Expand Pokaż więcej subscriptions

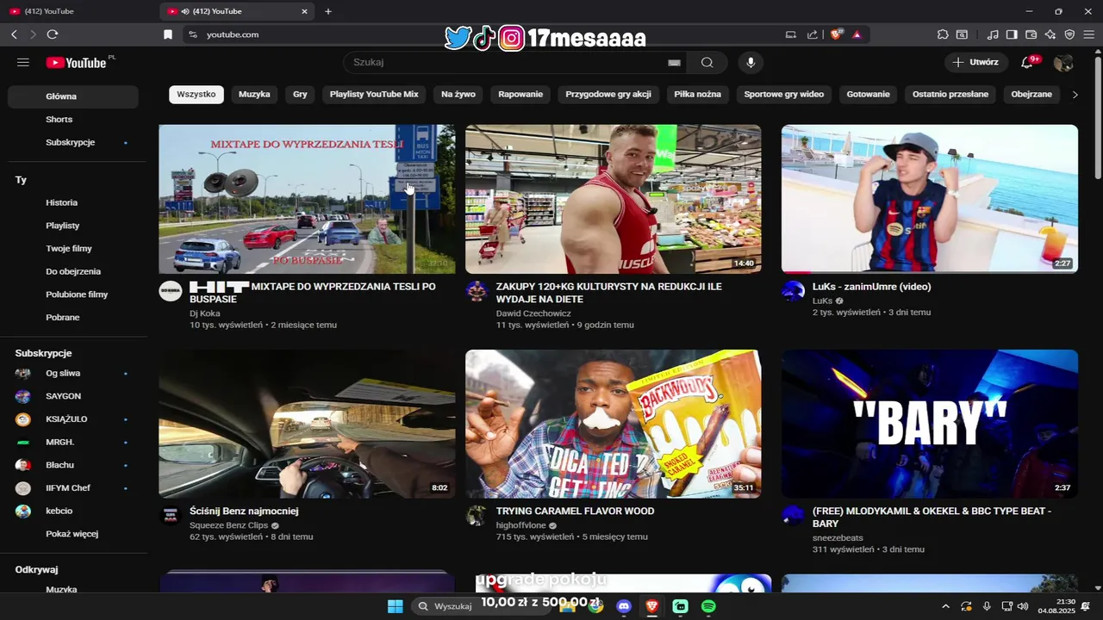[x=72, y=534]
